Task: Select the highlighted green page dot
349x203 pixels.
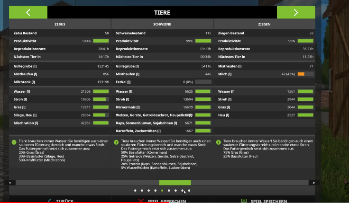Action: (162, 191)
